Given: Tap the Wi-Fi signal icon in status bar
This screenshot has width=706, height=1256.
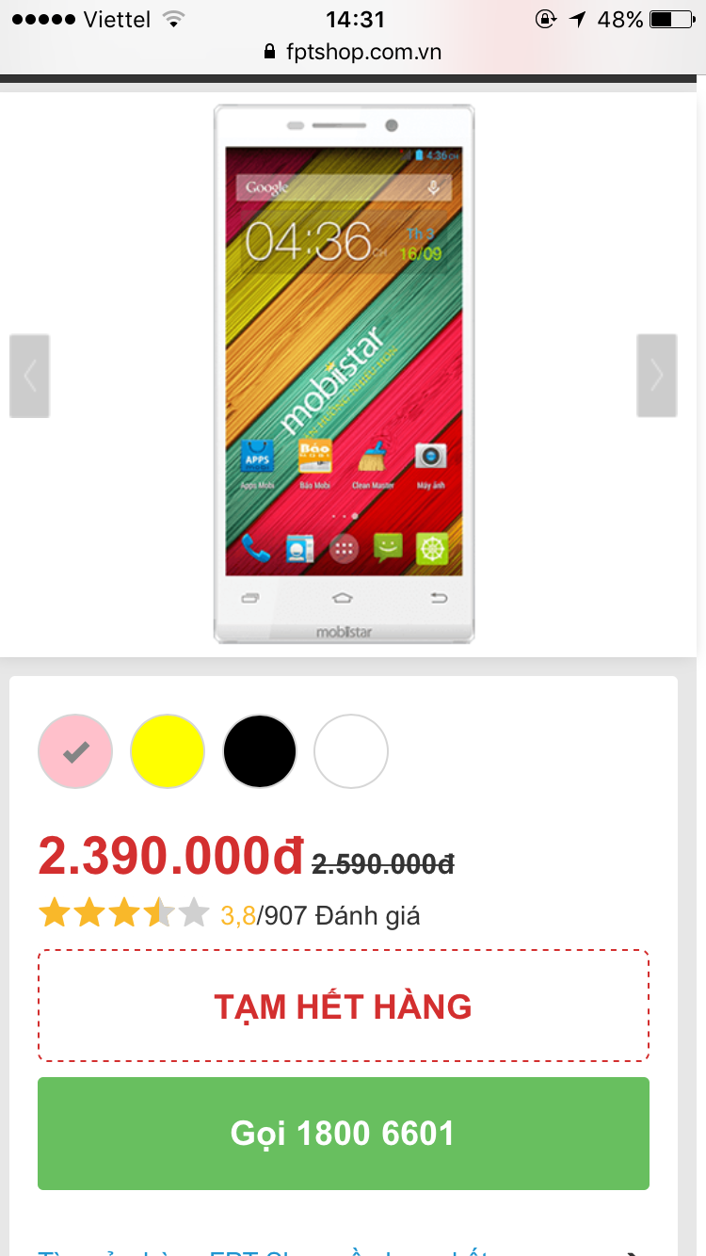Looking at the screenshot, I should pos(172,19).
